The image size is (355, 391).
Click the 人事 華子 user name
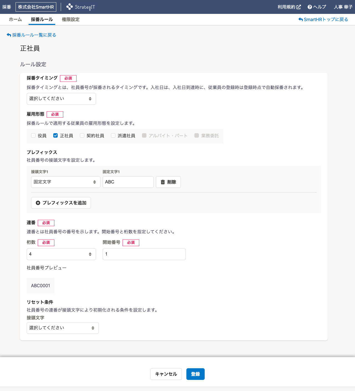click(343, 7)
